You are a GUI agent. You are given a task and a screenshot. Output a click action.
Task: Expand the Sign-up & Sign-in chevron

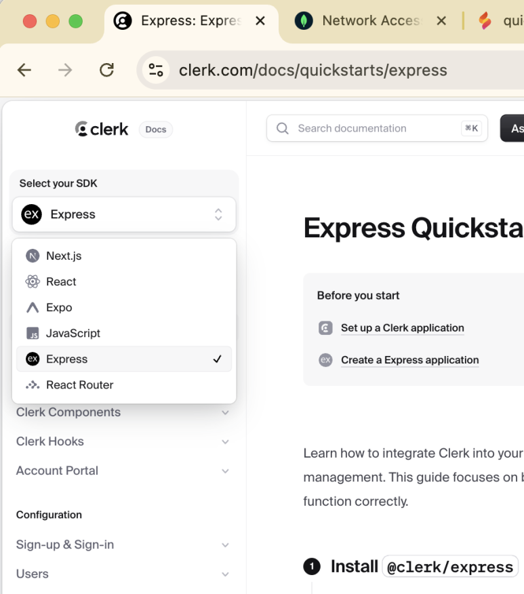pos(225,544)
